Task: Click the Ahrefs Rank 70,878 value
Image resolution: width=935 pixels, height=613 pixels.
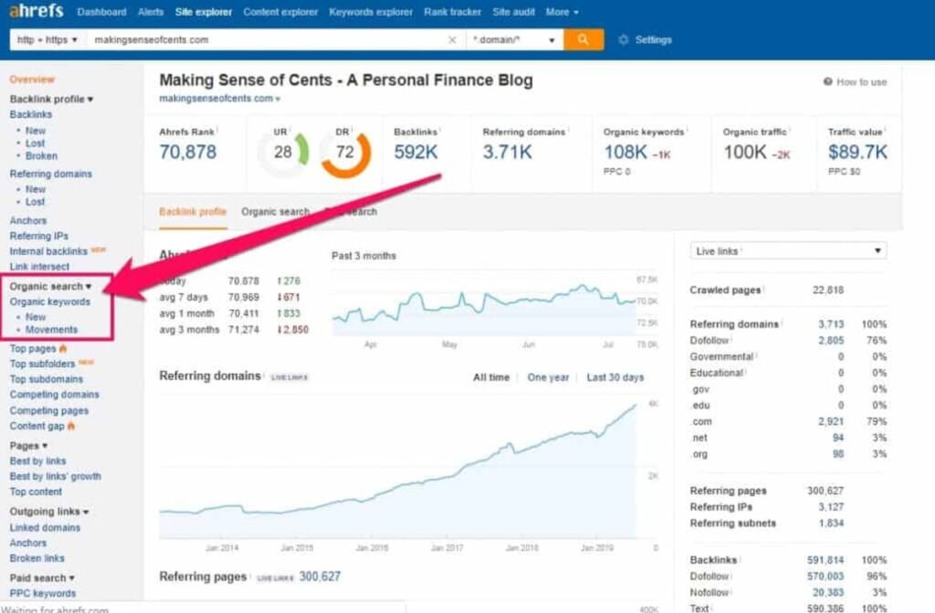Action: pyautogui.click(x=188, y=153)
